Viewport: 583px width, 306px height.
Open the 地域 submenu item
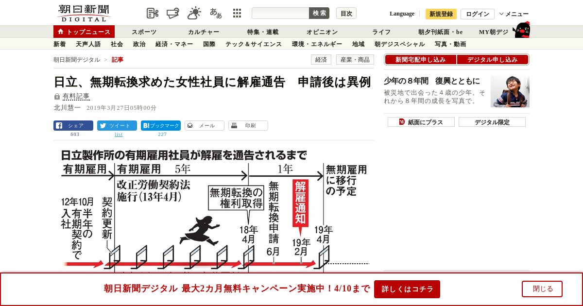tap(359, 44)
